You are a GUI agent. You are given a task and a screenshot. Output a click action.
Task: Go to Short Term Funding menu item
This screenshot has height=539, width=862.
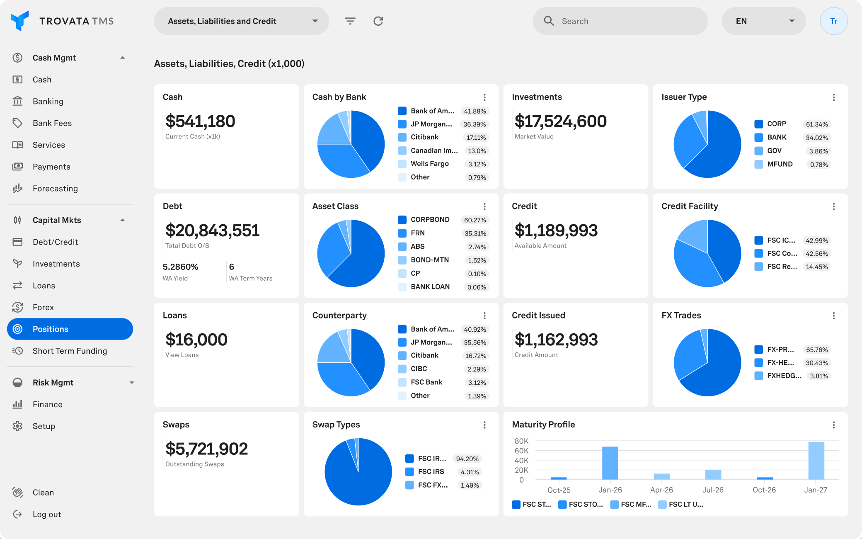(70, 351)
